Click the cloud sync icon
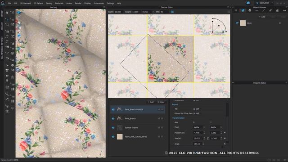This screenshot has height=162, width=288. 248,3
